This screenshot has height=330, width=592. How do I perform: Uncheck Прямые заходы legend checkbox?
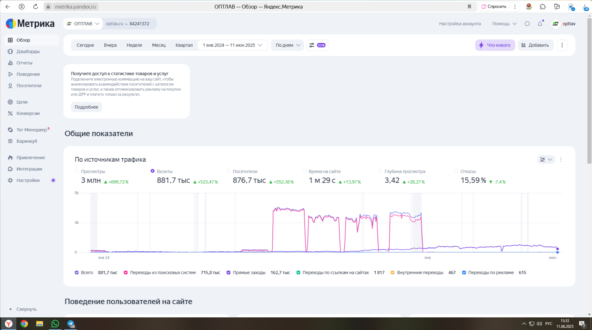(x=229, y=273)
